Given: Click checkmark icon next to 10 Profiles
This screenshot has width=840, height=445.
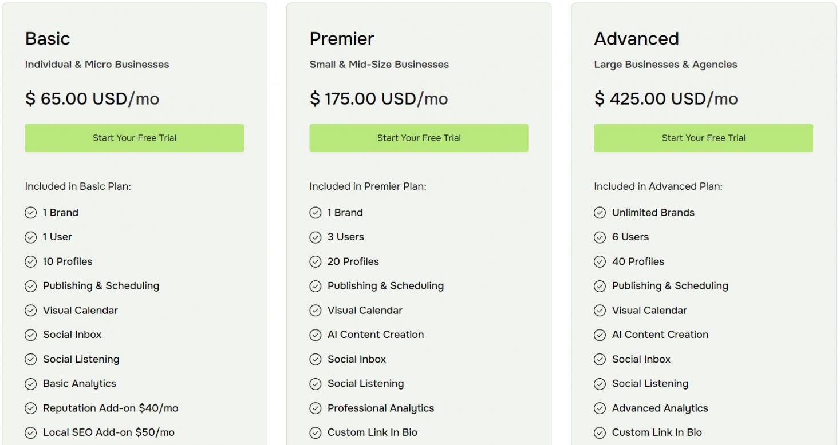Looking at the screenshot, I should (x=30, y=261).
